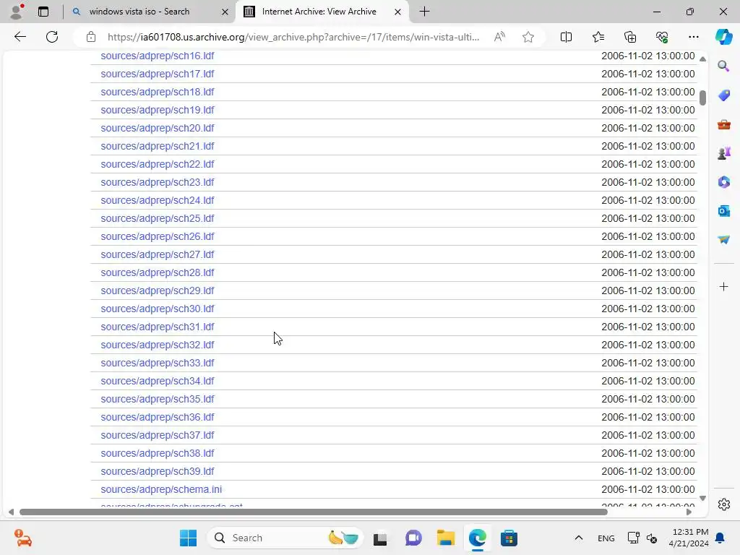Click the taskbar Search box
740x555 pixels.
coord(285,538)
